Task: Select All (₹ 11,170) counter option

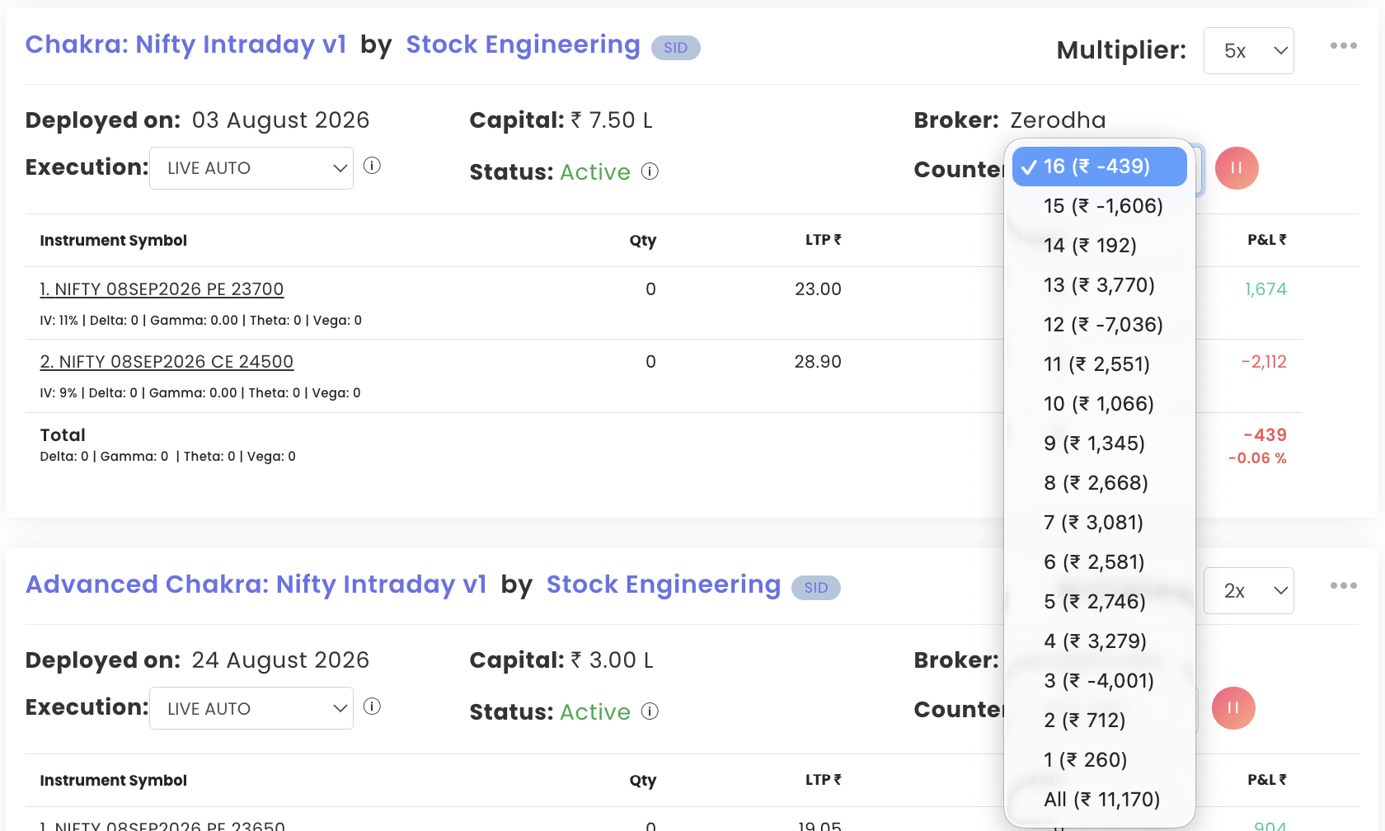Action: [1099, 800]
